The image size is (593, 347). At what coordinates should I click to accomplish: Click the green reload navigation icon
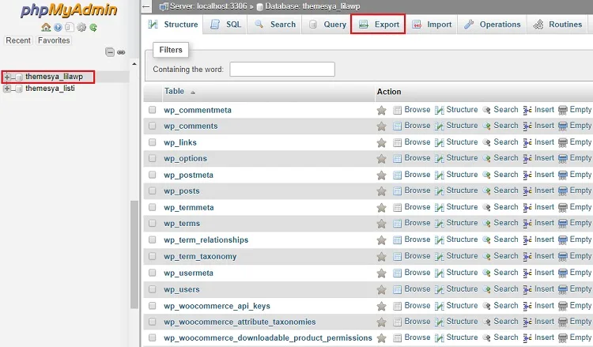tap(93, 27)
